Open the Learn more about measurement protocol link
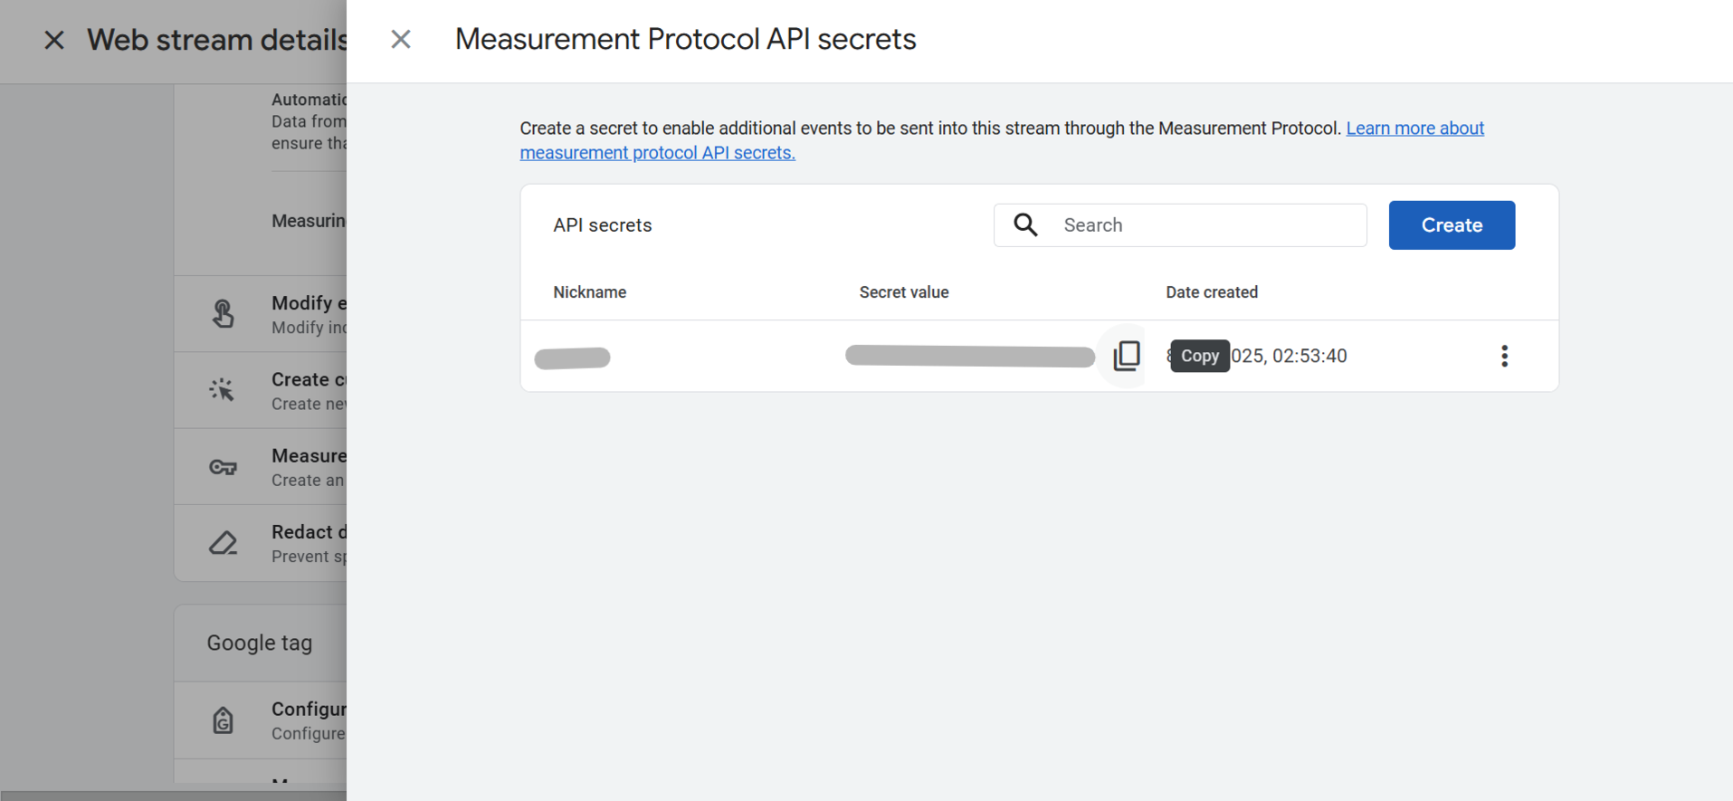The height and width of the screenshot is (801, 1733). 1414,129
